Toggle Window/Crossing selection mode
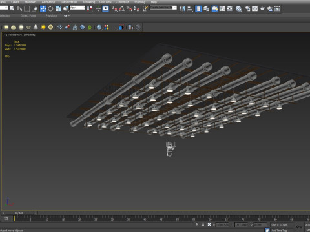Screen dimensions: 310x232 [34, 8]
